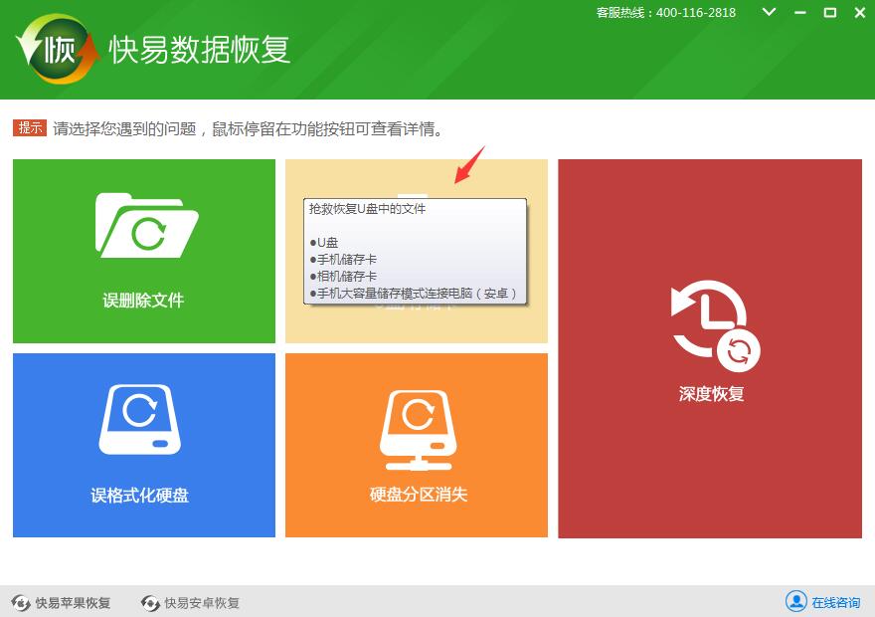The height and width of the screenshot is (617, 875).
Task: Close the 快易数据恢复 window
Action: [860, 12]
